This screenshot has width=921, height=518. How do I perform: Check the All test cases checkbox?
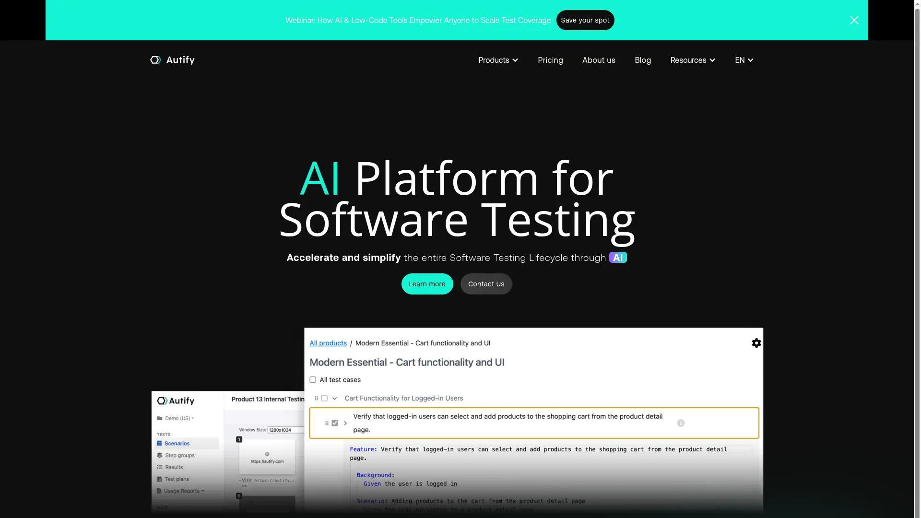tap(312, 379)
